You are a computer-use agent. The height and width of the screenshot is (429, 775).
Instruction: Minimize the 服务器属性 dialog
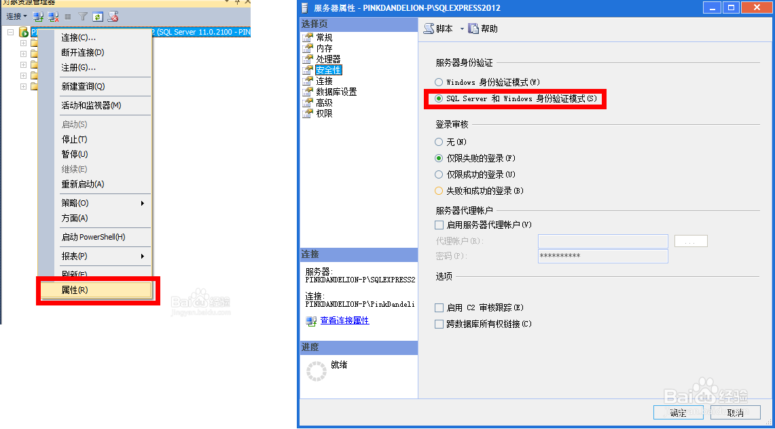pyautogui.click(x=712, y=7)
